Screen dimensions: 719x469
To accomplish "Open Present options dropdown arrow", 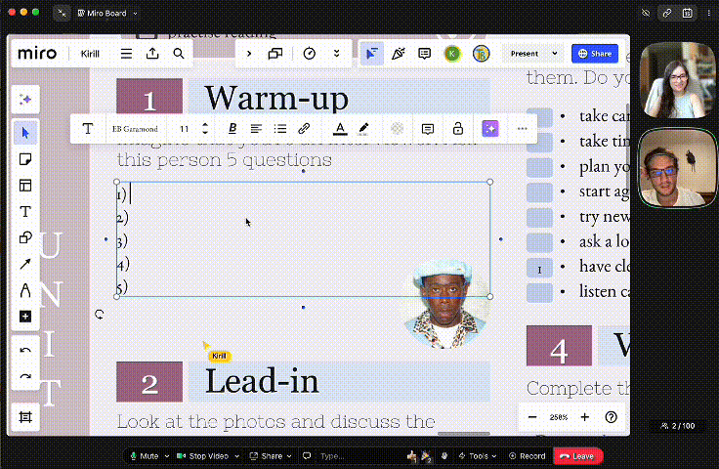I will click(x=555, y=54).
